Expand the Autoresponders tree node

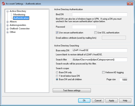click(8, 25)
